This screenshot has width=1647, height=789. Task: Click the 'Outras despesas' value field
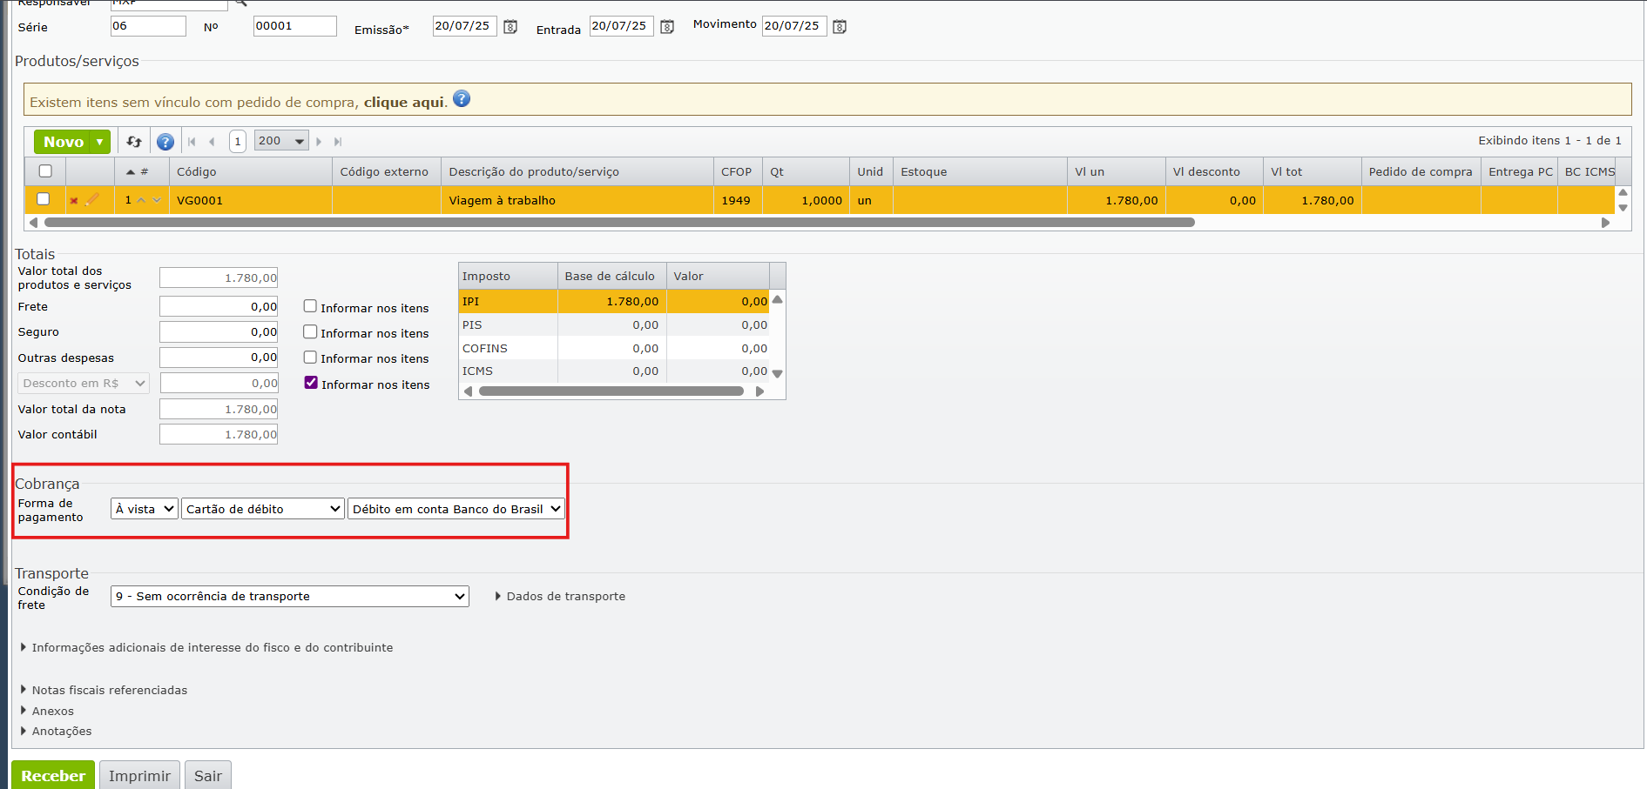pyautogui.click(x=219, y=357)
